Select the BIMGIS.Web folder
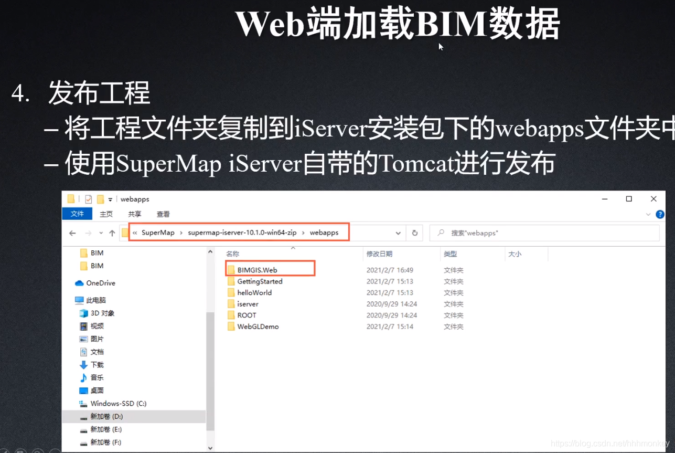Viewport: 675px width, 453px height. 257,270
